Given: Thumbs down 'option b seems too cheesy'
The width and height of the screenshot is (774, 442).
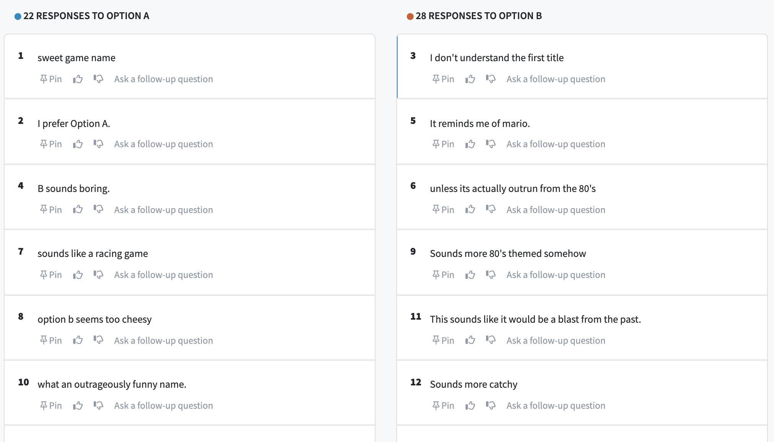Looking at the screenshot, I should (98, 341).
